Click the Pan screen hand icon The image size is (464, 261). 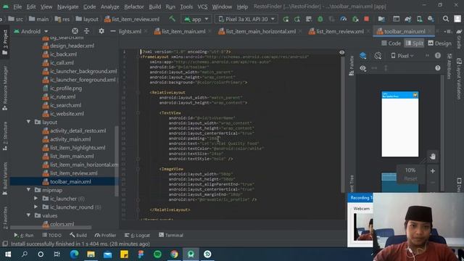(x=433, y=157)
